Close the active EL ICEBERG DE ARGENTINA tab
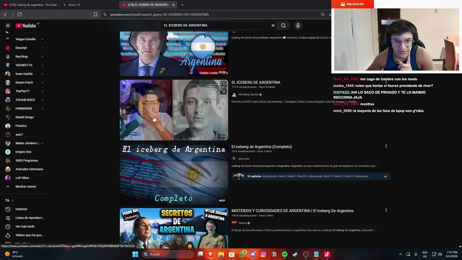462x260 pixels. (173, 5)
